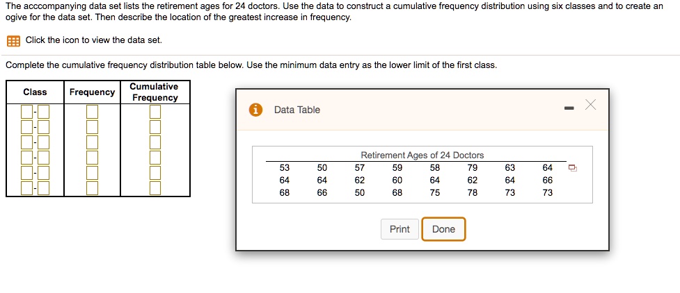680x293 pixels.
Task: Select the sixth class lower limit box
Action: click(x=27, y=187)
